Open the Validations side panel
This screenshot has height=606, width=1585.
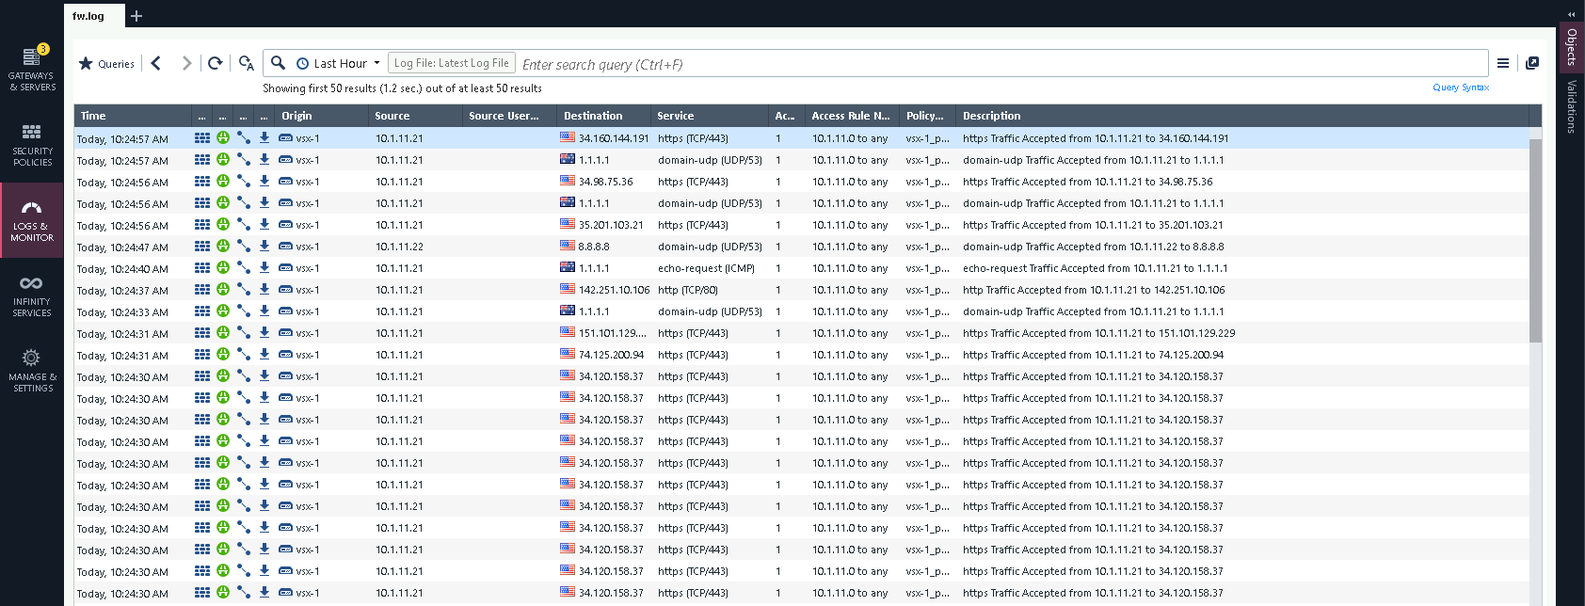click(1571, 106)
